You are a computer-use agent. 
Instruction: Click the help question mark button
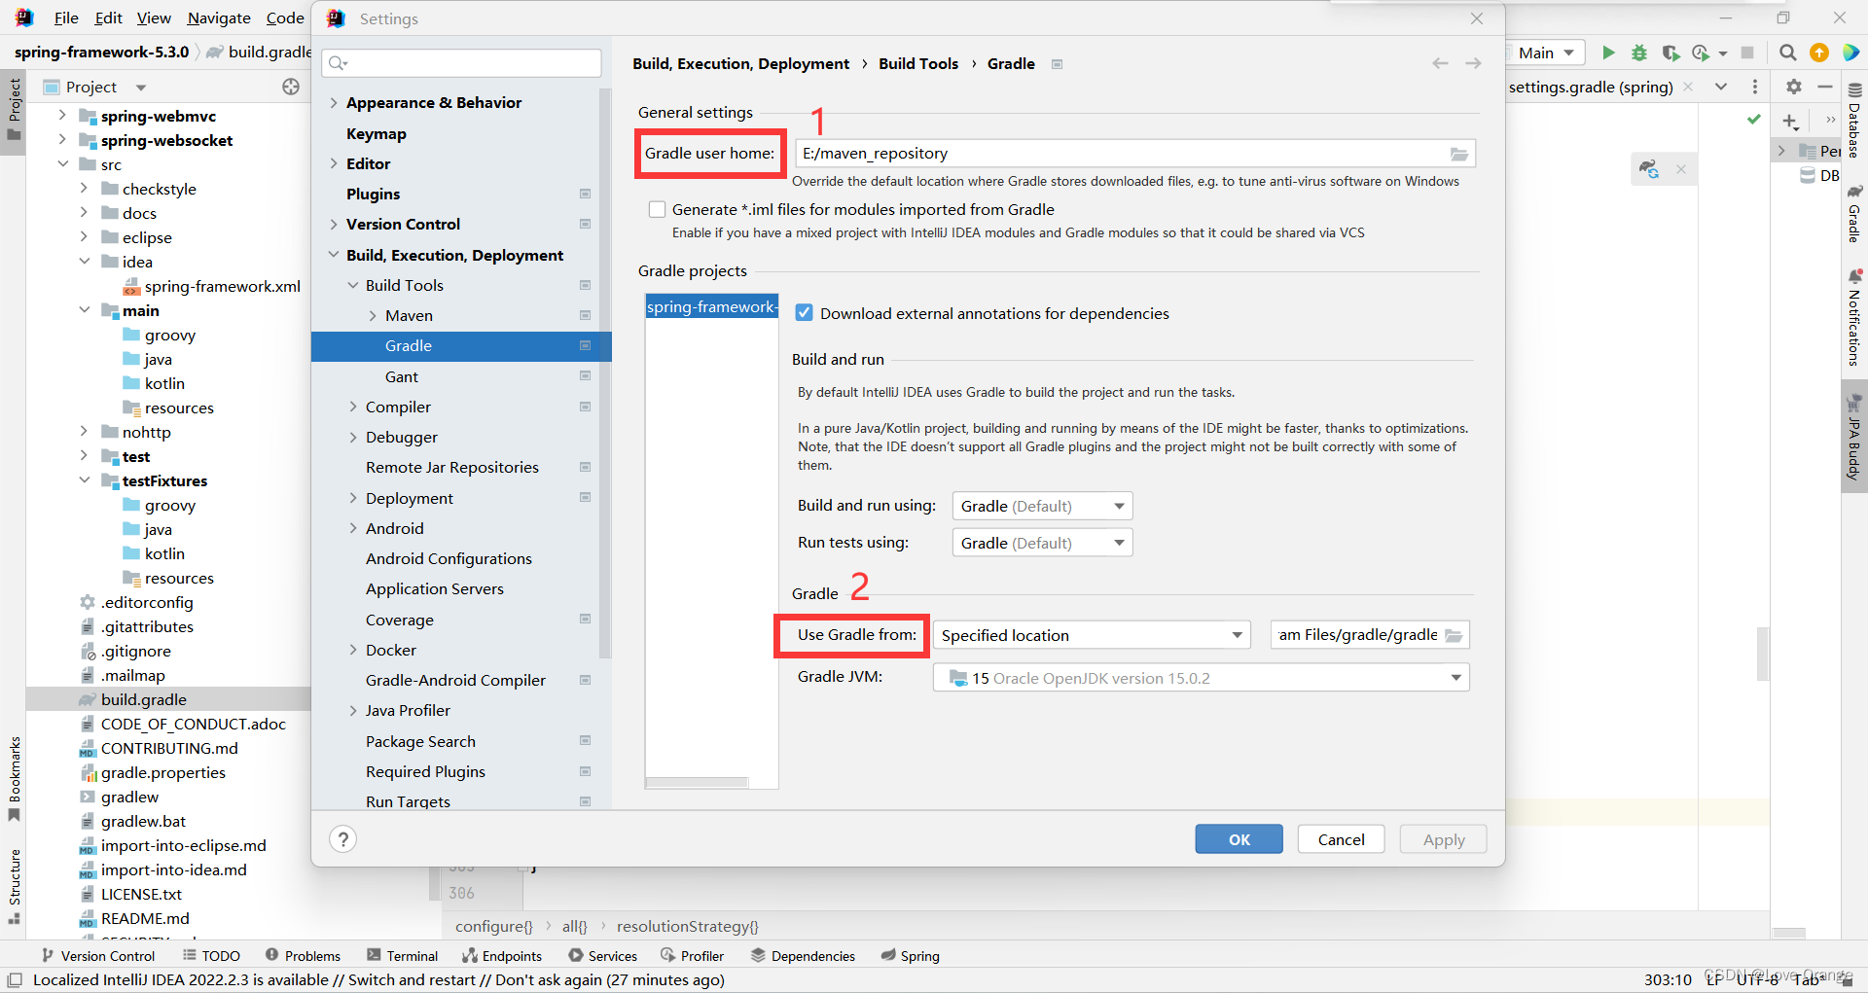tap(343, 839)
